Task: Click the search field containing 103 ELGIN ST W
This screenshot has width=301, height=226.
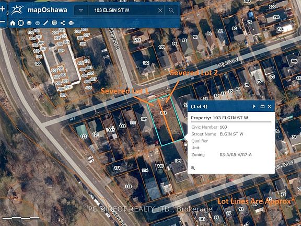Action: pyautogui.click(x=123, y=10)
